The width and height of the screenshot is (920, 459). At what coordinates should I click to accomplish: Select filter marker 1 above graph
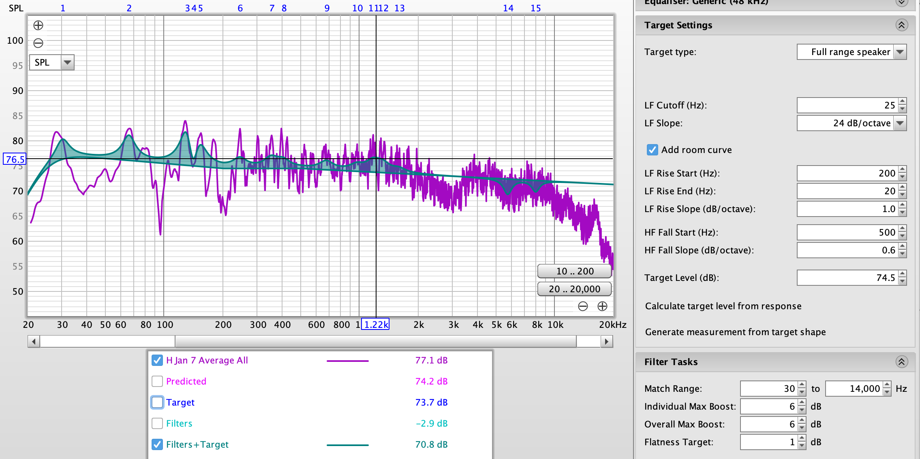(63, 8)
